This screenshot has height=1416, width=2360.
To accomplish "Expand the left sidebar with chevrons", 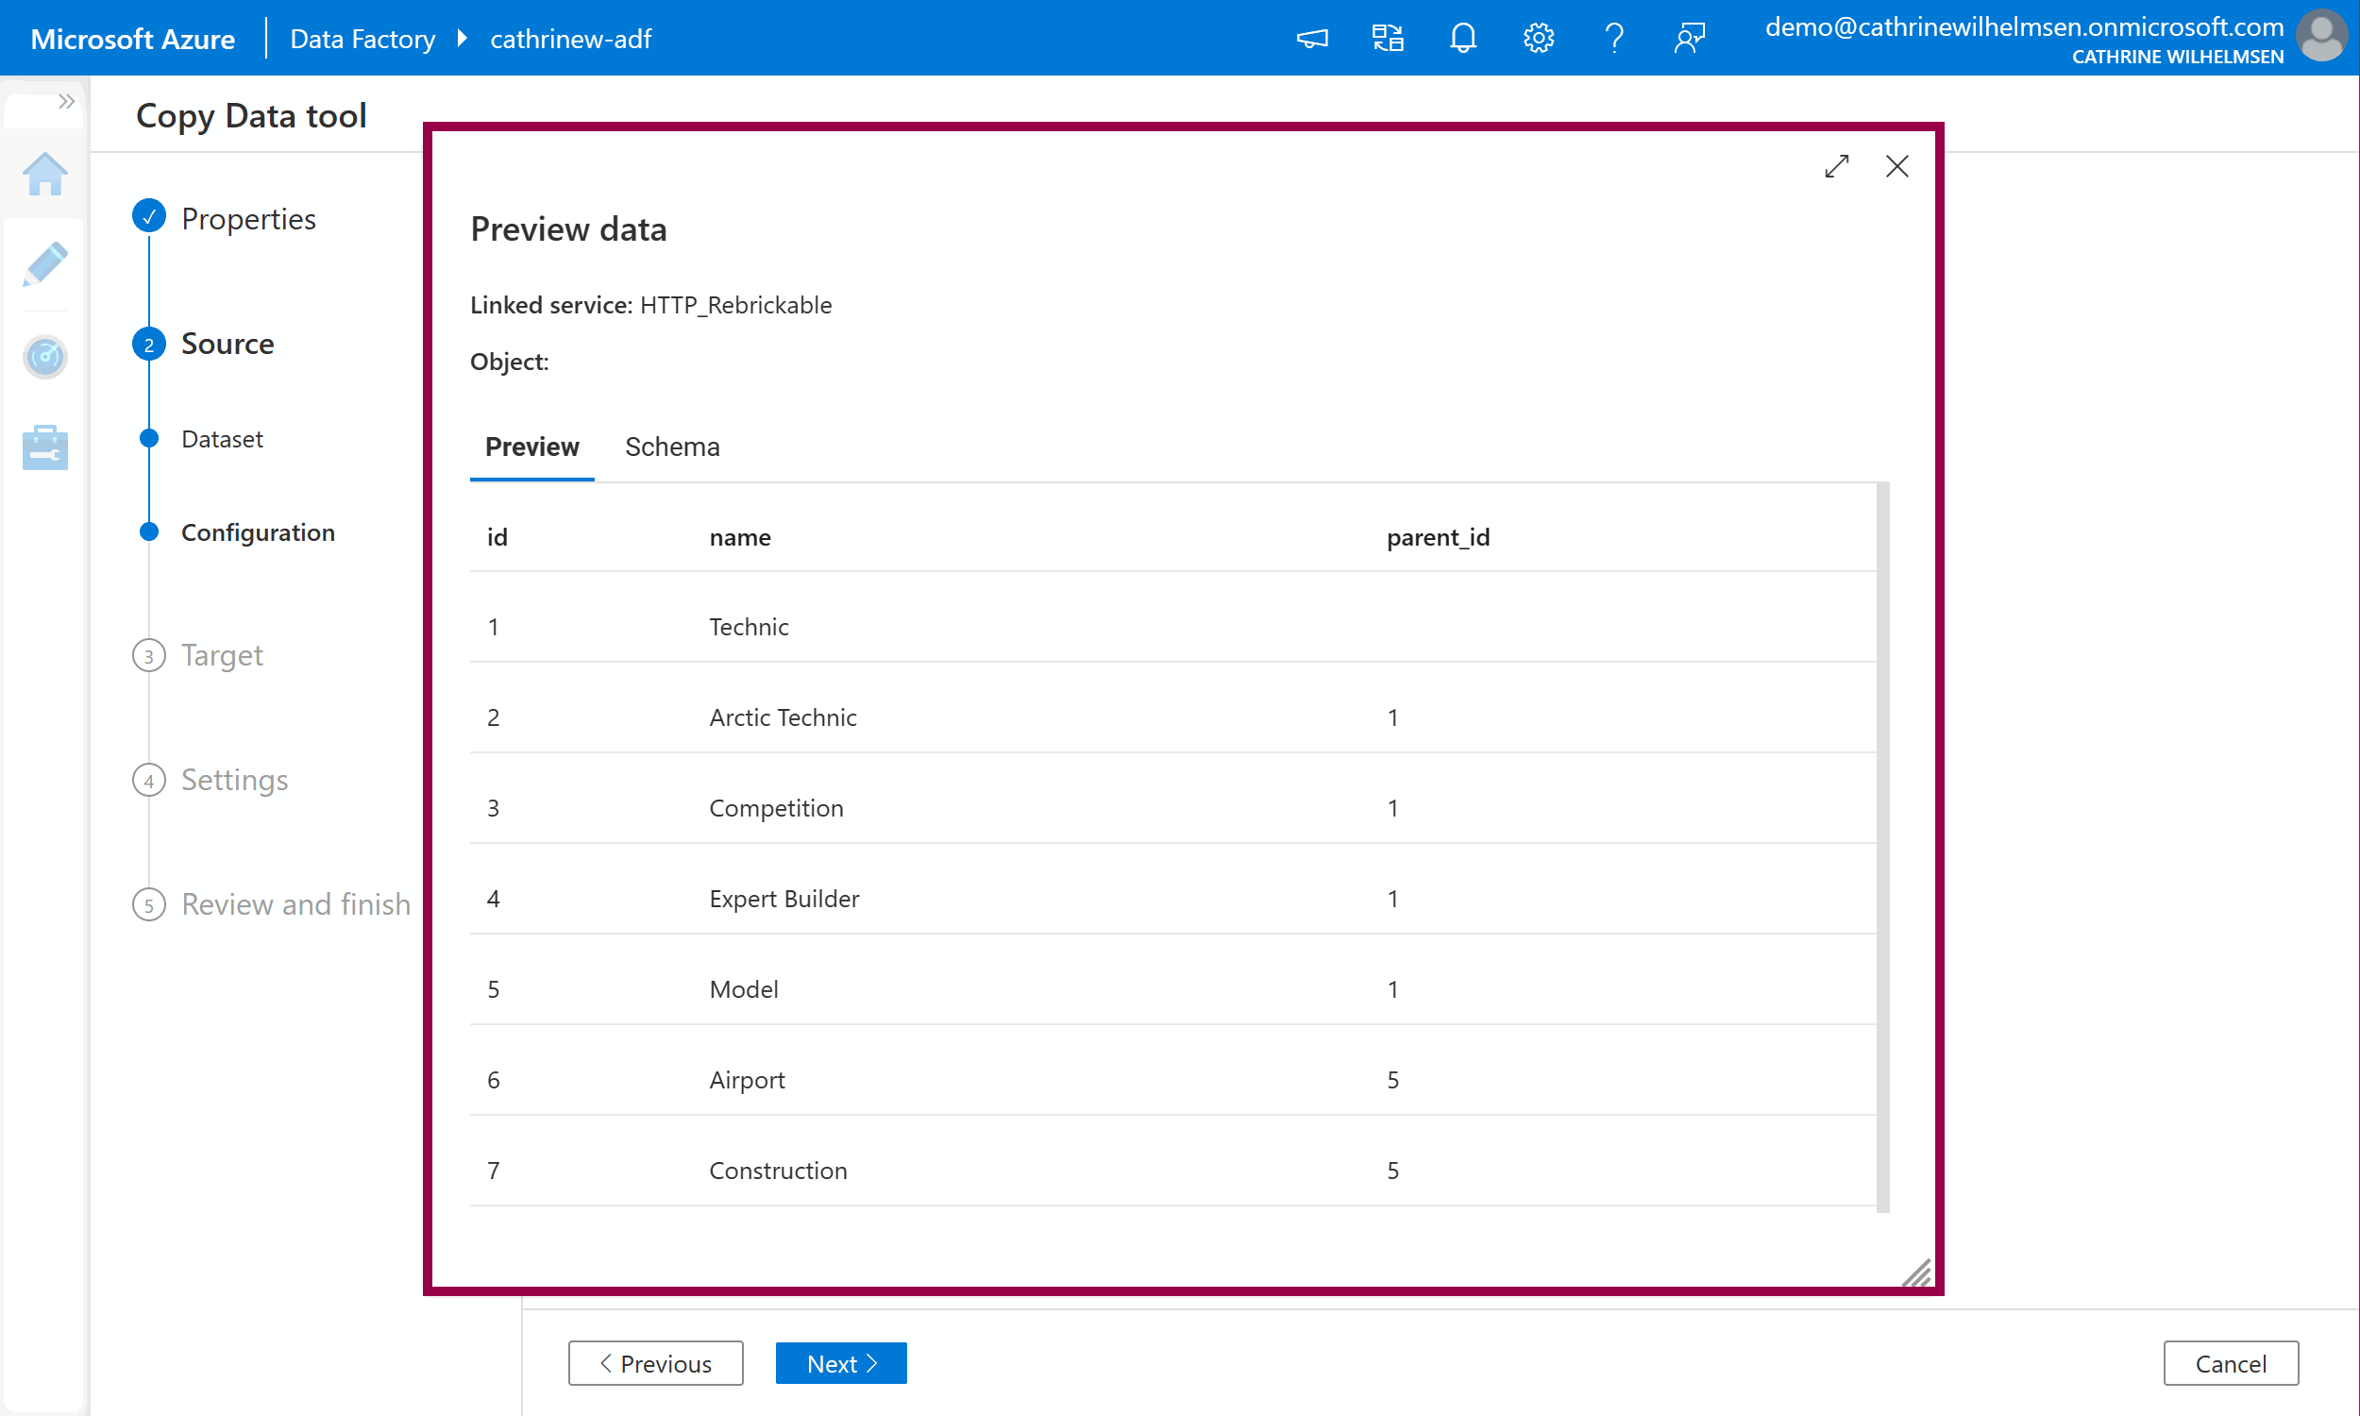I will (66, 101).
